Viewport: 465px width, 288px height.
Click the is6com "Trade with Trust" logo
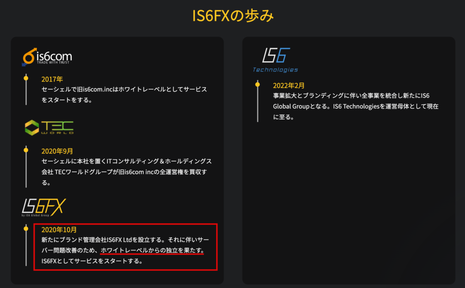click(47, 57)
